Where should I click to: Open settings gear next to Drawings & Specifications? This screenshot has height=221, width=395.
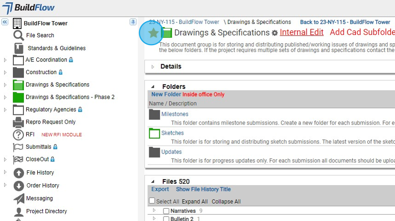[x=275, y=33]
